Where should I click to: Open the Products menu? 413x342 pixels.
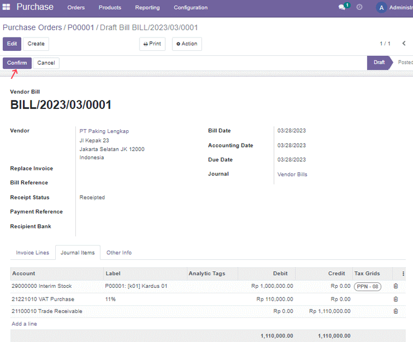pos(110,8)
